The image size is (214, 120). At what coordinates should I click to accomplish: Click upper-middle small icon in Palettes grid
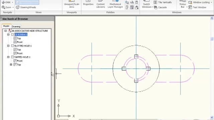click(132, 2)
